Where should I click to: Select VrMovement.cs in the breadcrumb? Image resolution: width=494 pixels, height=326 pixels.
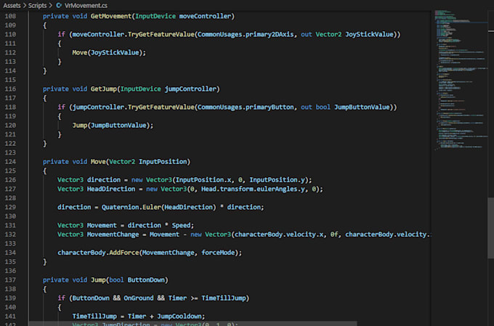[86, 5]
